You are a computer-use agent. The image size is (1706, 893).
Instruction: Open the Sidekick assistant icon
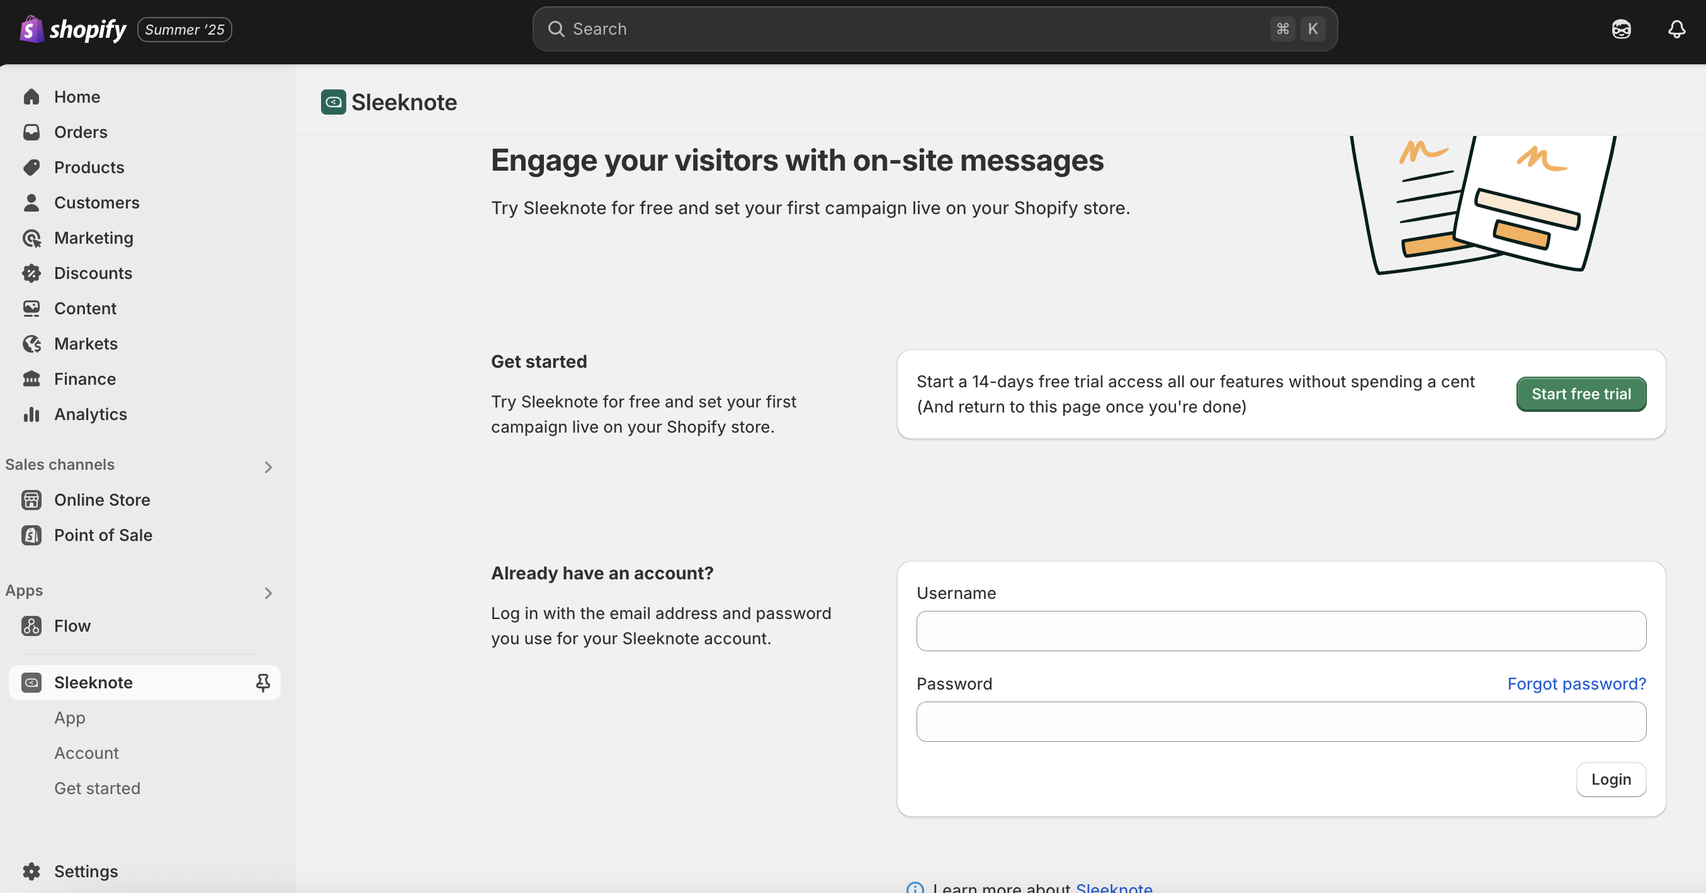click(1621, 29)
